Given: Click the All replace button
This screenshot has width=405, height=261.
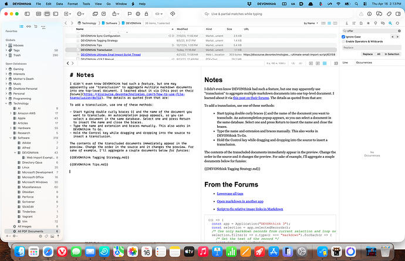Looking at the screenshot, I should [379, 54].
